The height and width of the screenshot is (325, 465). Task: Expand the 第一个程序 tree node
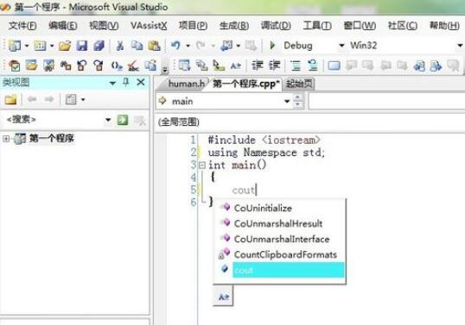click(6, 139)
